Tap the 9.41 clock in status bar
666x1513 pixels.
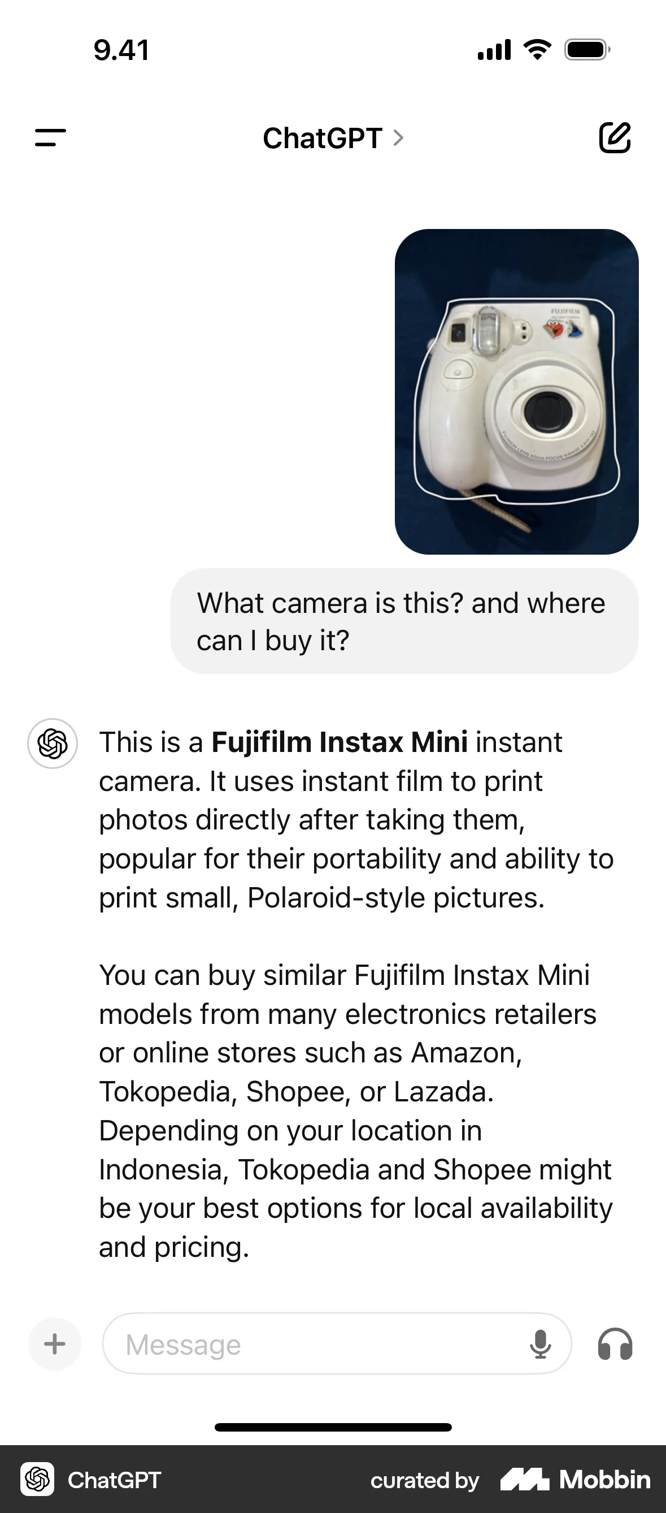[x=121, y=50]
